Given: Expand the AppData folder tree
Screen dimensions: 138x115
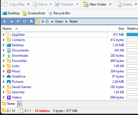Looking at the screenshot, I should 4,35.
